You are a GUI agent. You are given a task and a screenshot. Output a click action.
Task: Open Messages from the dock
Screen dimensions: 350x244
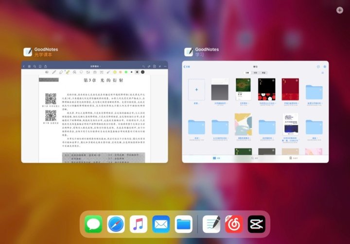[x=93, y=224]
